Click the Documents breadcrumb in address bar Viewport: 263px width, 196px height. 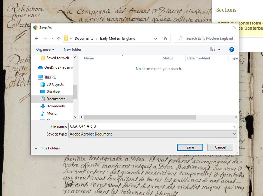pos(84,39)
